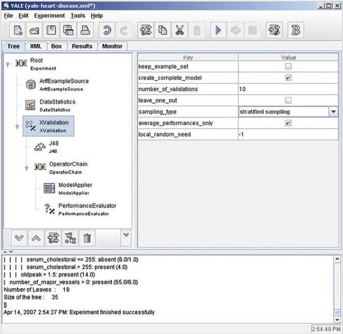This screenshot has height=334, width=343.
Task: Open the Tools menu
Action: coord(78,16)
